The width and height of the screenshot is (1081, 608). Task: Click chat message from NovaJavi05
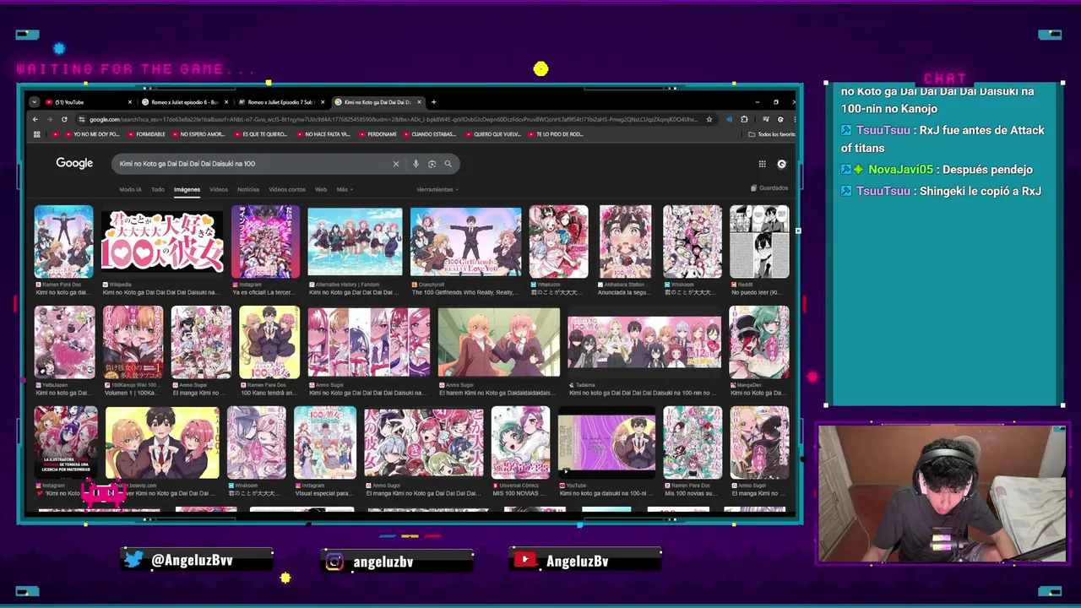[937, 169]
